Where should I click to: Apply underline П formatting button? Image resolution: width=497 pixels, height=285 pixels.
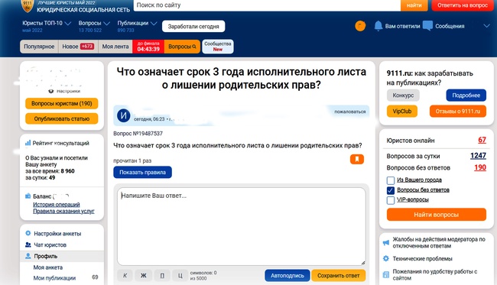162,276
